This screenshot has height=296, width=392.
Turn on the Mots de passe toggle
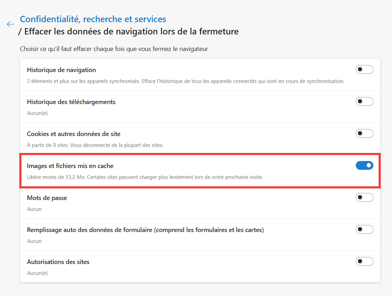(x=364, y=197)
